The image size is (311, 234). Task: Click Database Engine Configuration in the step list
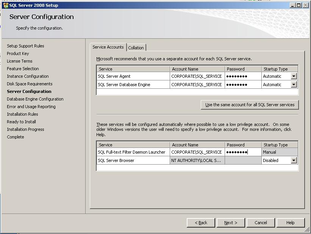(35, 99)
